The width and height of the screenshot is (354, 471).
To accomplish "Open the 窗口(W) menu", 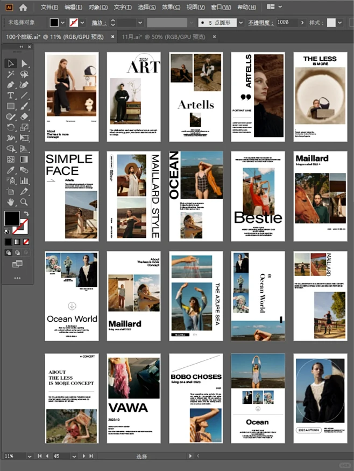I will click(x=221, y=7).
